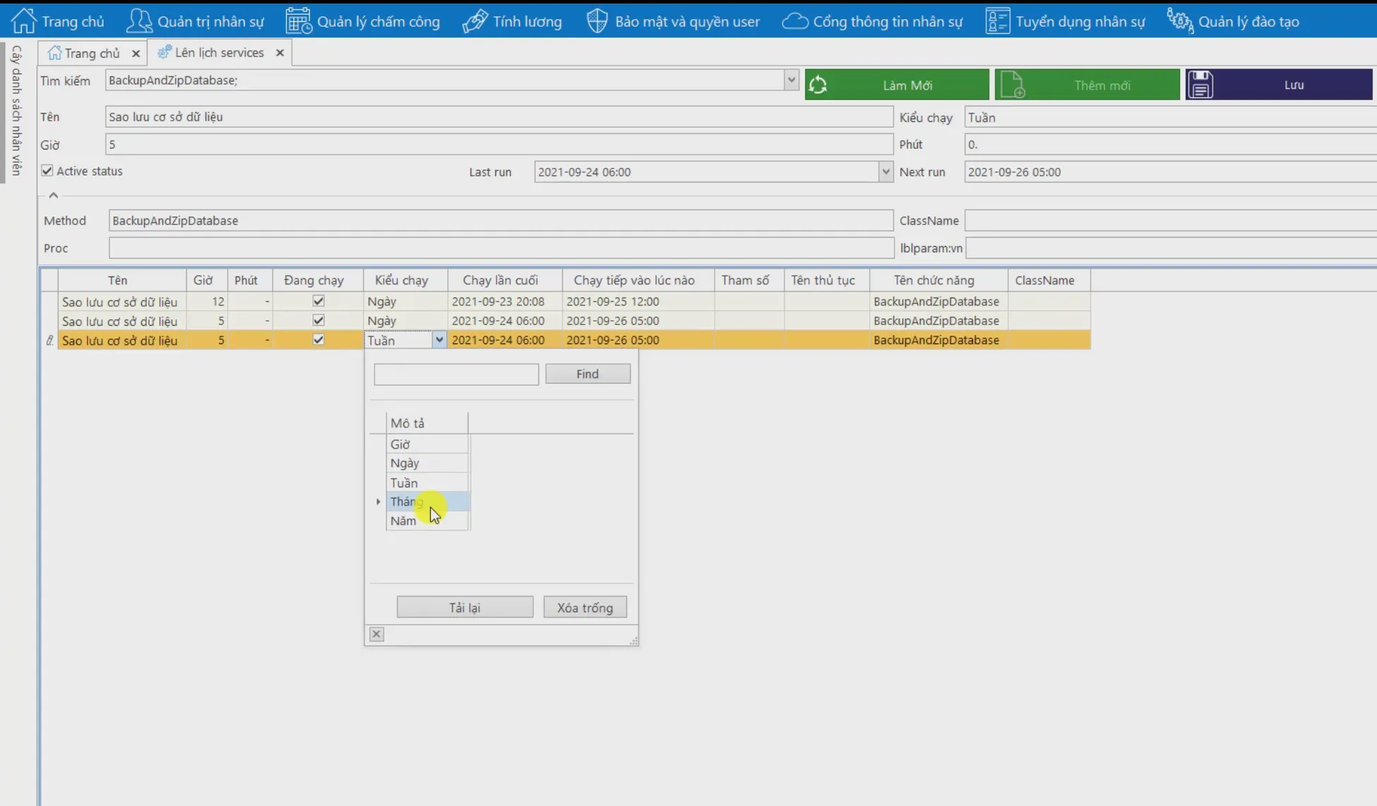
Task: Open the Tìm kiếm dropdown arrow
Action: pos(791,80)
